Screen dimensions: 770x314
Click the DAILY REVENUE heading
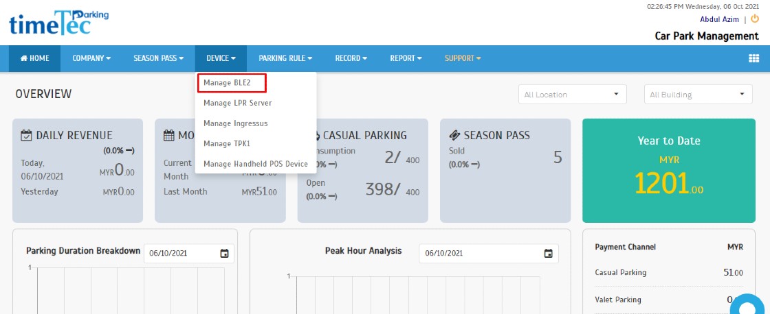tap(74, 135)
